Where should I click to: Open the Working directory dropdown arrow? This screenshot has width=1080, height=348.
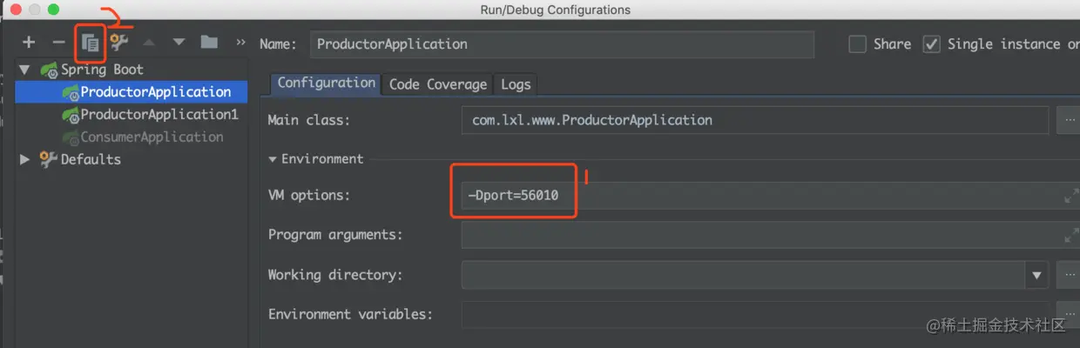point(1036,275)
